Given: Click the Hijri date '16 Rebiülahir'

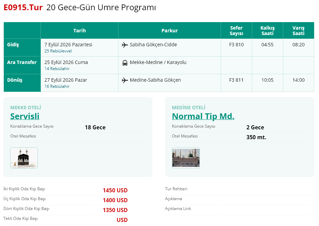Looking at the screenshot, I should (57, 86).
